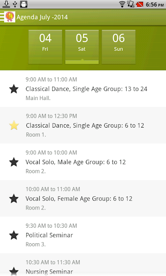Tap the Wi-Fi status icon

click(x=122, y=4)
